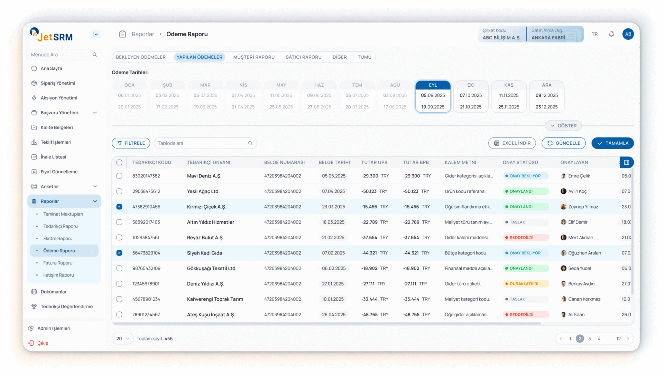Click search magnifier in Menüde Ara
This screenshot has height=375, width=664.
(x=95, y=55)
